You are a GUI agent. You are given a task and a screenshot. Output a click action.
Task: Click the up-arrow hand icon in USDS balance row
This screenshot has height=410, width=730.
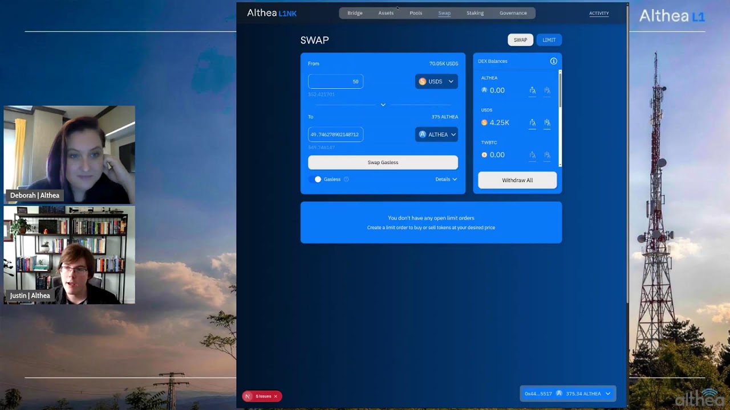click(532, 122)
